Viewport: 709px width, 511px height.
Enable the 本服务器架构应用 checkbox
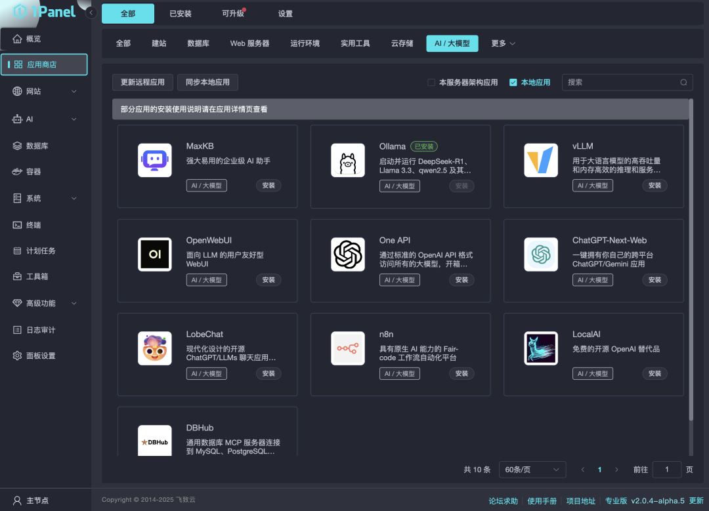pos(431,82)
